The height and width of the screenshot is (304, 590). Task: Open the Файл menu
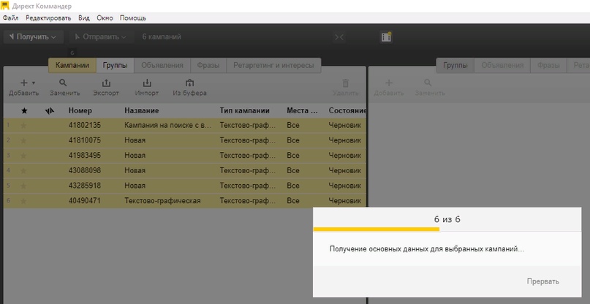pos(10,18)
